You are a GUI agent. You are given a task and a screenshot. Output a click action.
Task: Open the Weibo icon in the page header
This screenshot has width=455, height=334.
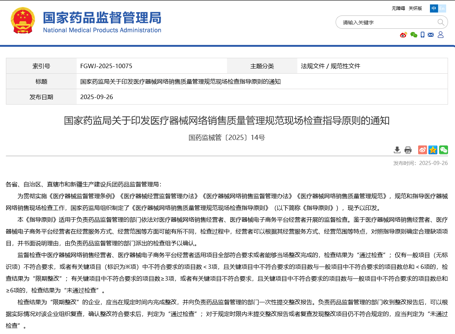[x=403, y=35]
